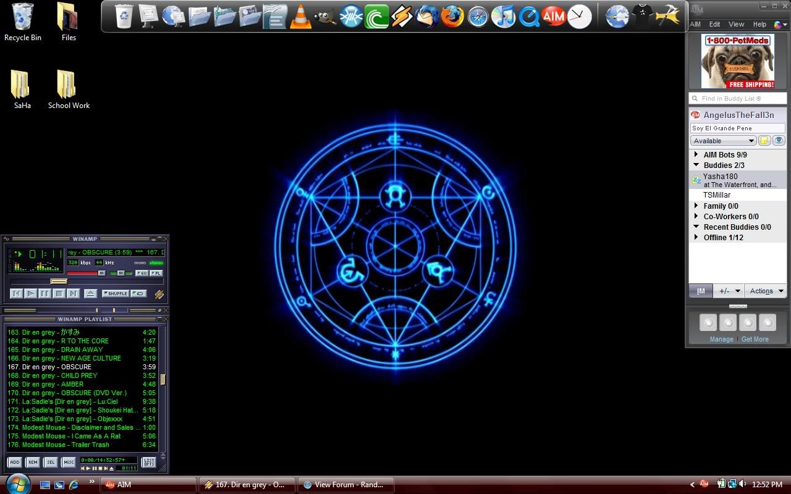Click the yellow note icon in AIM
Image resolution: width=791 pixels, height=494 pixels.
click(764, 141)
